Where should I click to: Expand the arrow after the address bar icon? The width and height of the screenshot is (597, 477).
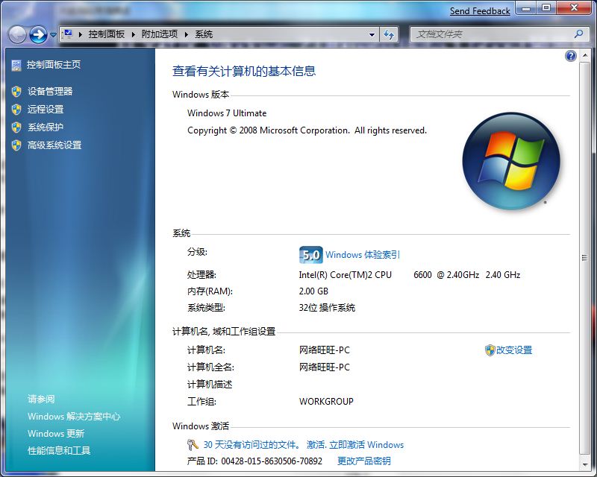click(81, 34)
